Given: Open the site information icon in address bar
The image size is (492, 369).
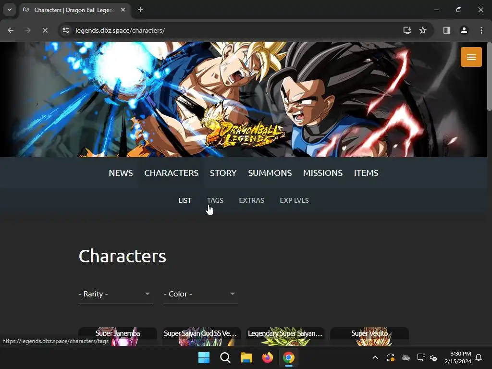Looking at the screenshot, I should coord(66,30).
